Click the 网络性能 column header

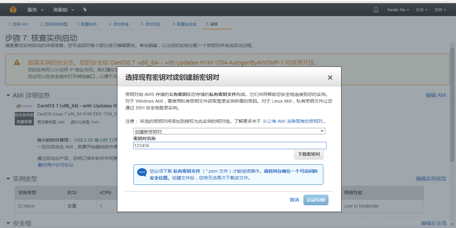pyautogui.click(x=382, y=193)
